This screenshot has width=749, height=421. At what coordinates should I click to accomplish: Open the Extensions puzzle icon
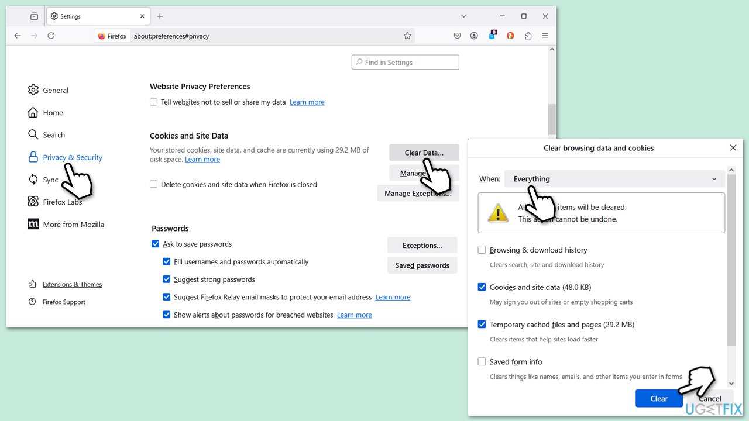click(528, 36)
